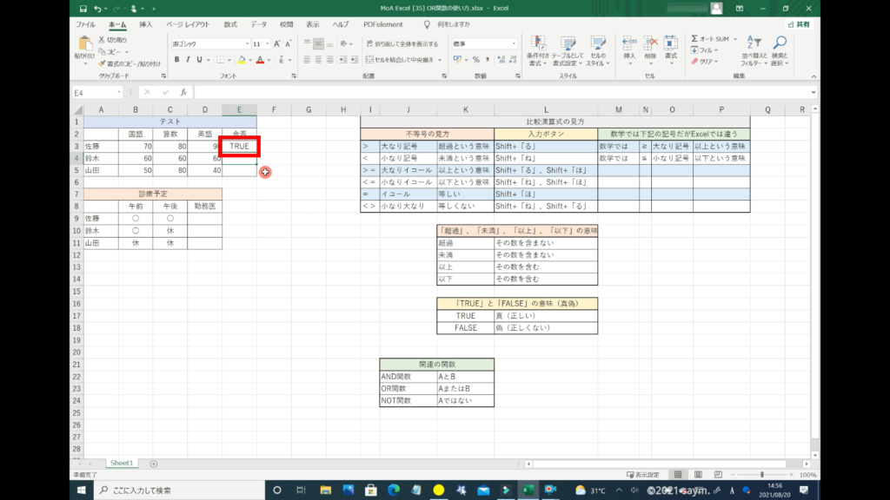Click the red font color swatch

pyautogui.click(x=260, y=60)
